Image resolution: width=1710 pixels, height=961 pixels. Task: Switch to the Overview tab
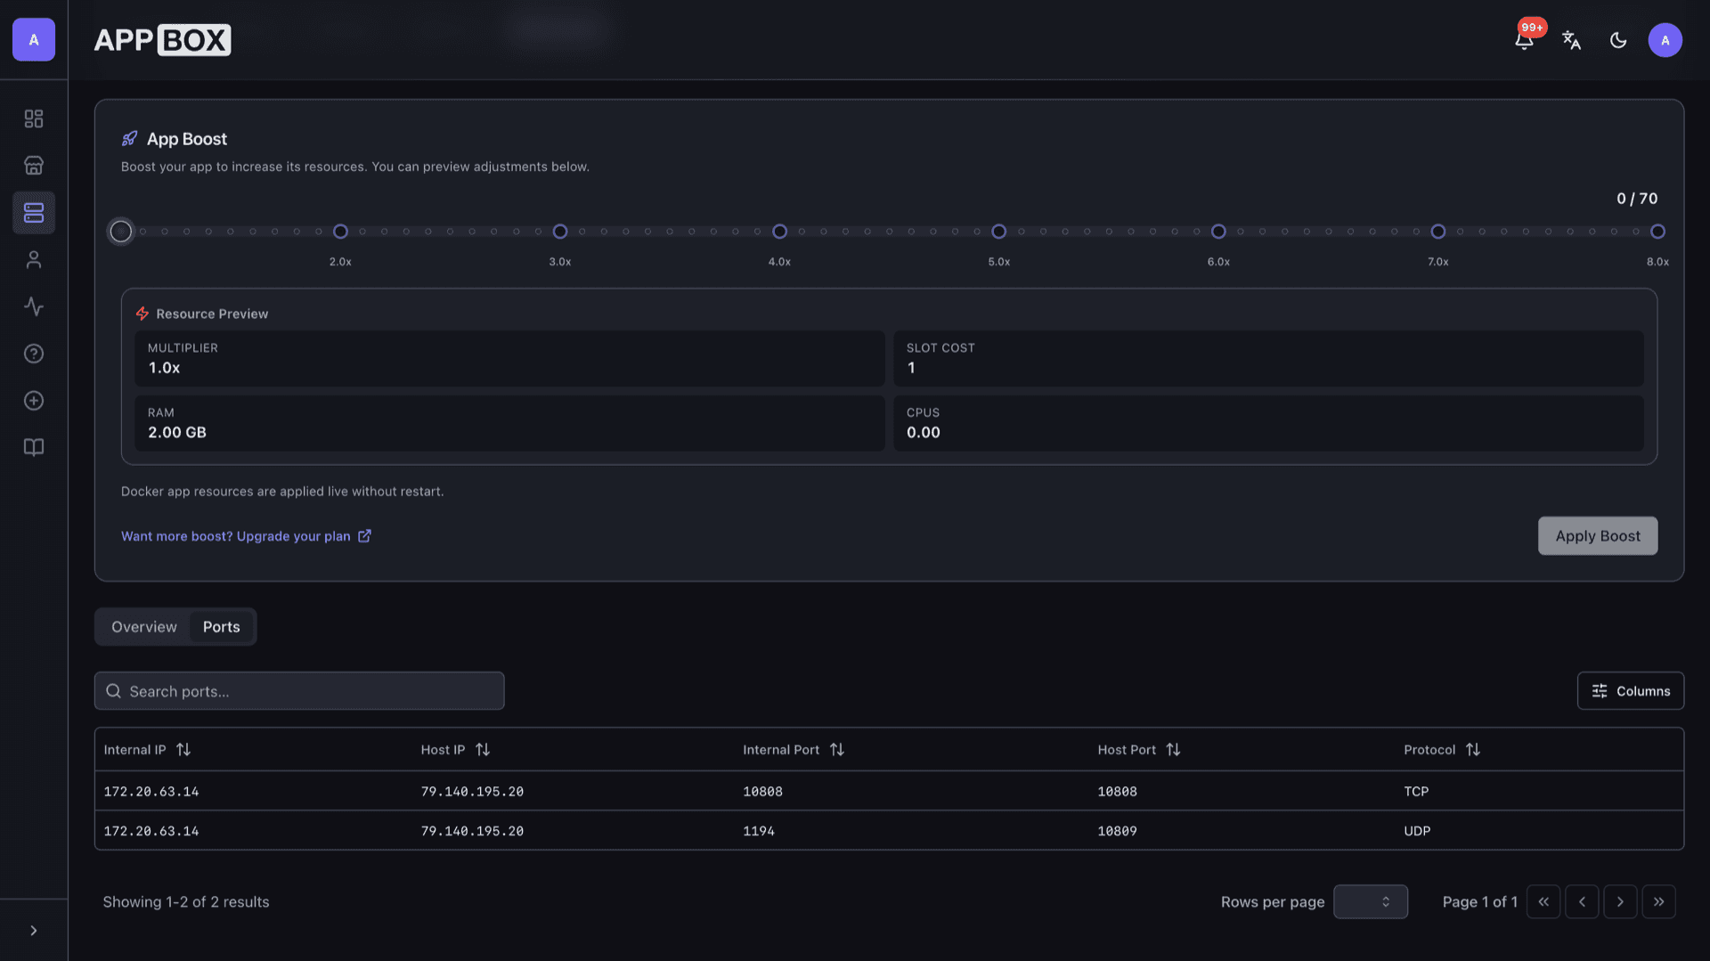point(144,627)
